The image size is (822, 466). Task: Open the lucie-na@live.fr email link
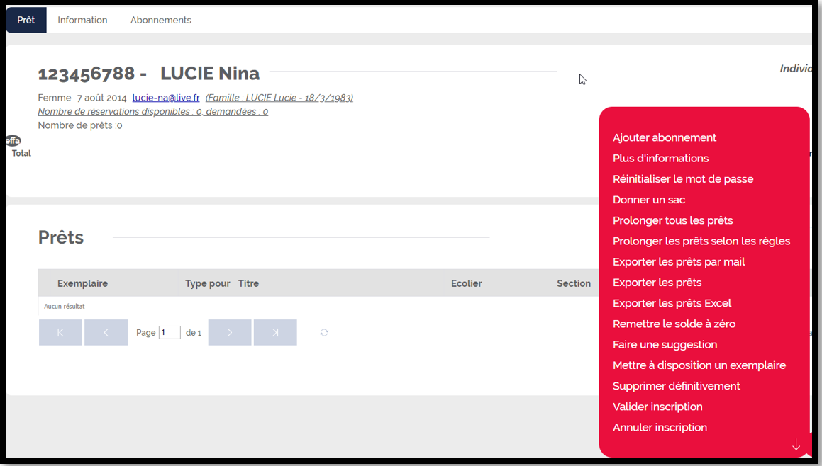[166, 98]
